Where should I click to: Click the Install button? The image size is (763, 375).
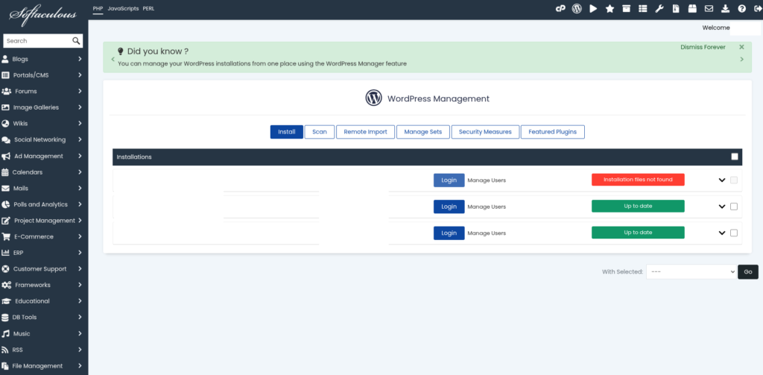(287, 132)
